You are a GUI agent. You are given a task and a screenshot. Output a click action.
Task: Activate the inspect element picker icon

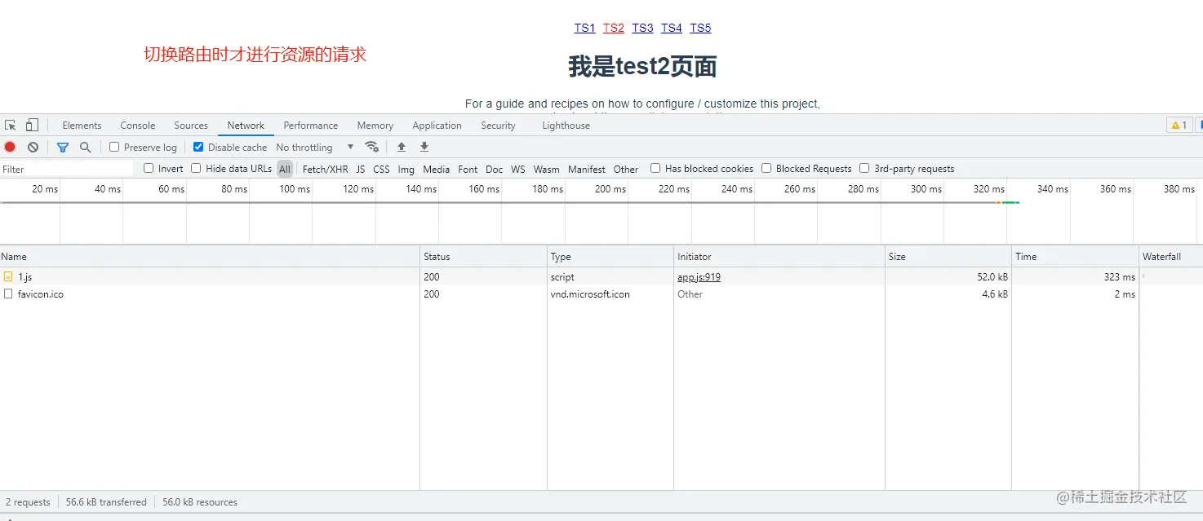tap(11, 126)
